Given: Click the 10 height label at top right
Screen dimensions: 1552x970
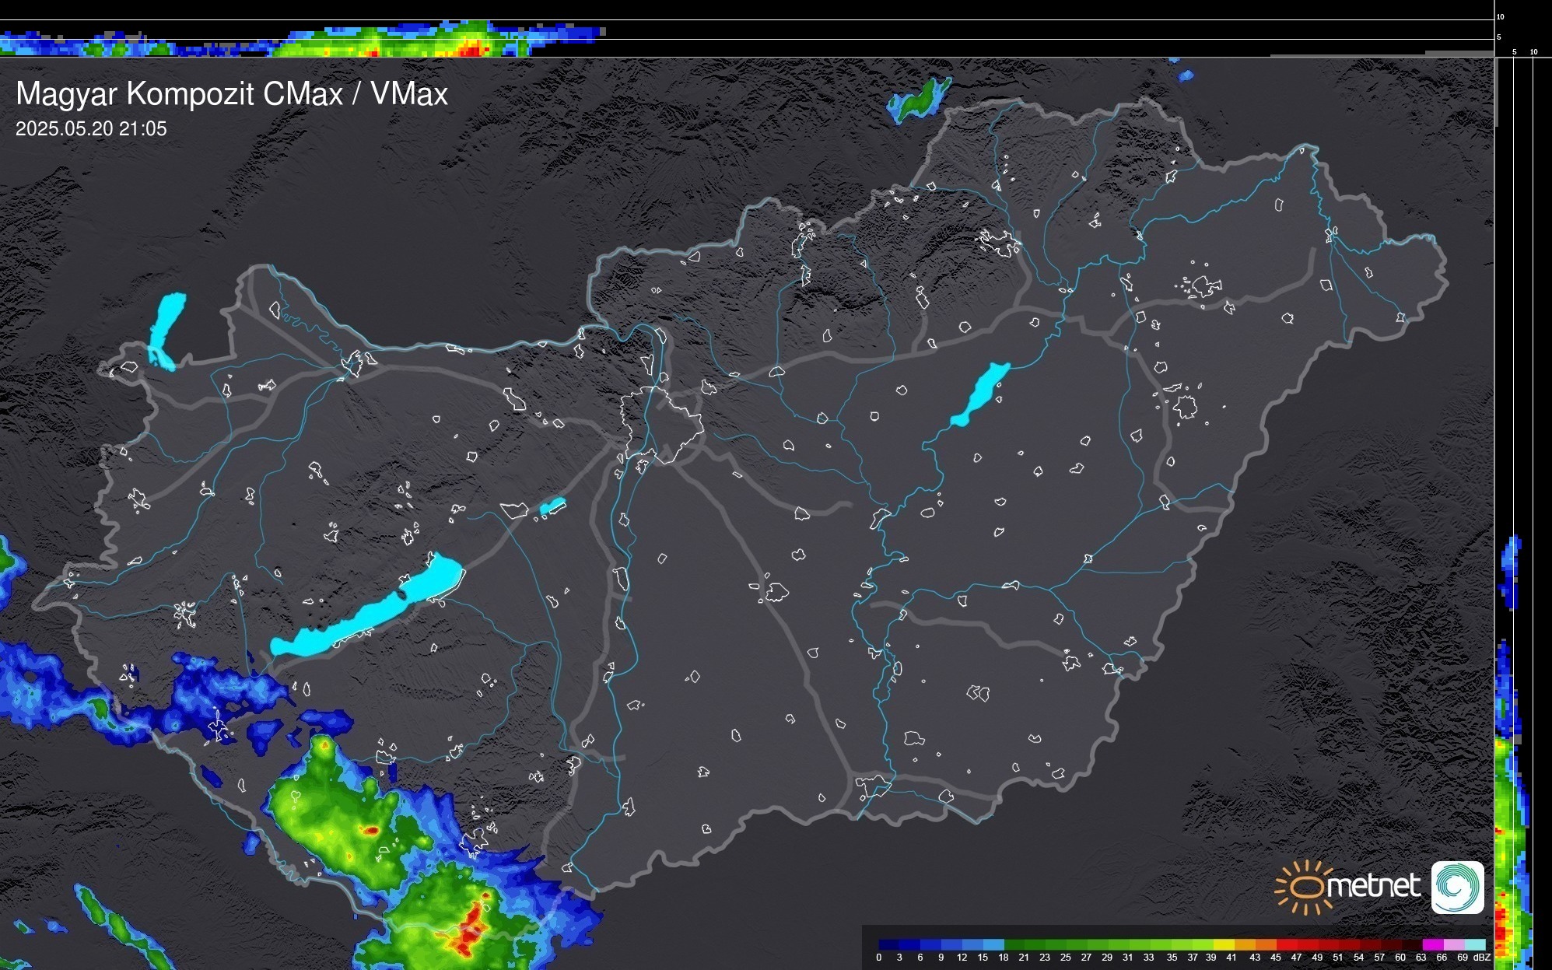Looking at the screenshot, I should pos(1500,16).
